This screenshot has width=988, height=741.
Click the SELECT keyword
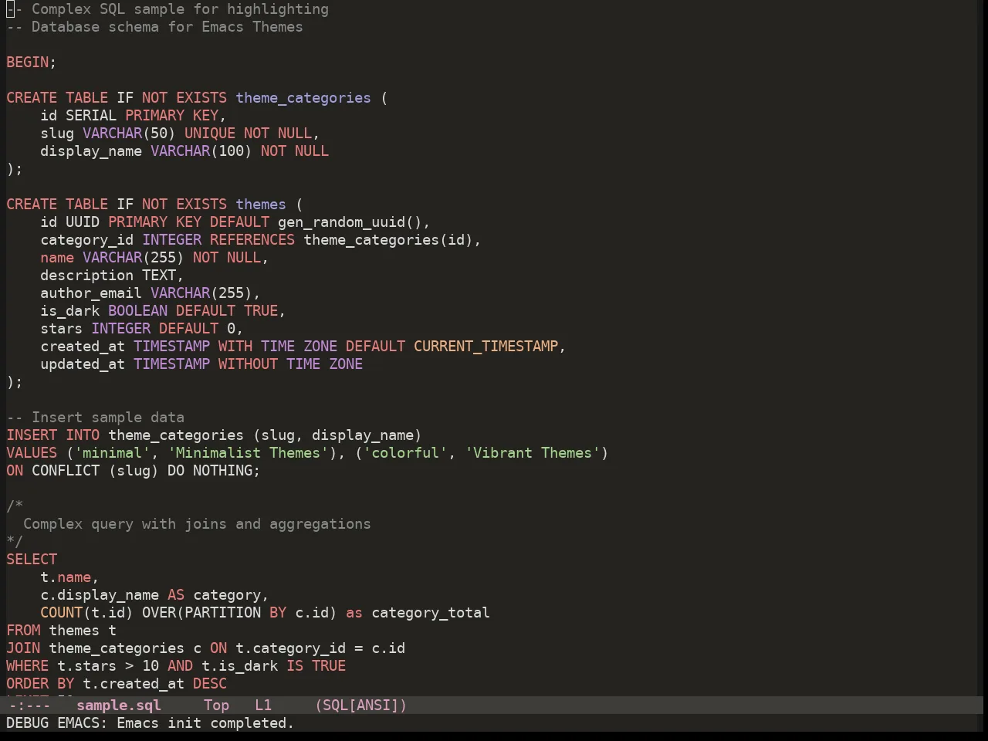[x=32, y=560]
